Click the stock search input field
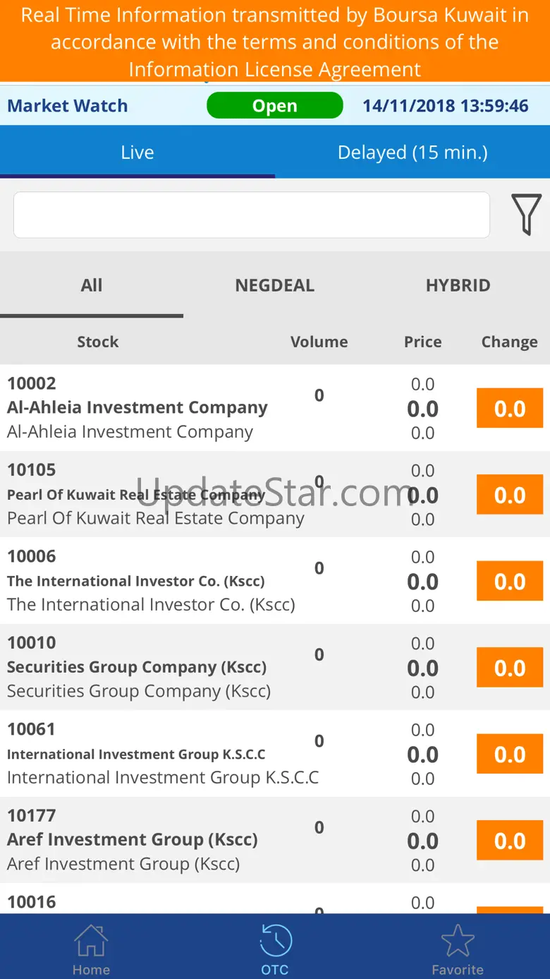This screenshot has width=550, height=979. (252, 215)
